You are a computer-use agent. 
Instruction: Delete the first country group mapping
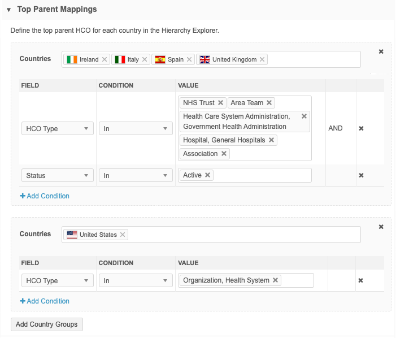click(x=381, y=51)
